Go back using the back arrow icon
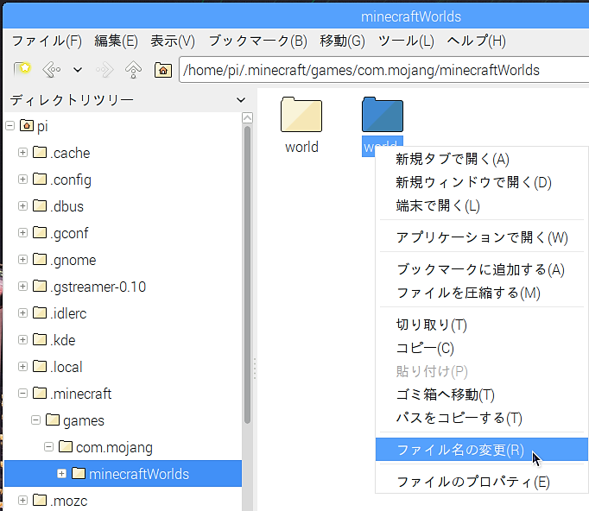 (x=51, y=70)
